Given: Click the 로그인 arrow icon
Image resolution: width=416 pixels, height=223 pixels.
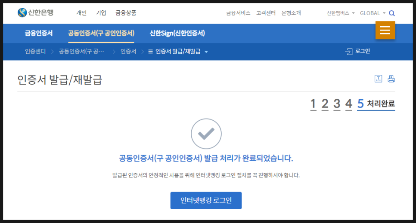Looking at the screenshot, I should 349,52.
